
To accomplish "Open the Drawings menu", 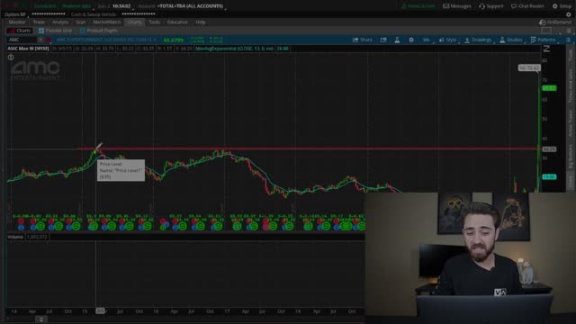I will (x=478, y=40).
